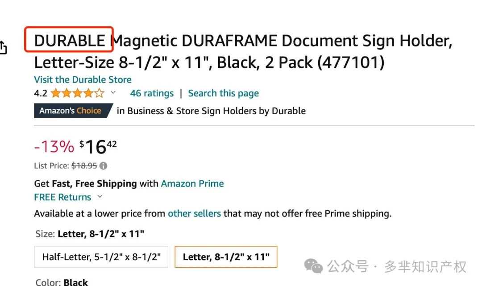Click Search this page link
This screenshot has height=286, width=482.
[224, 93]
